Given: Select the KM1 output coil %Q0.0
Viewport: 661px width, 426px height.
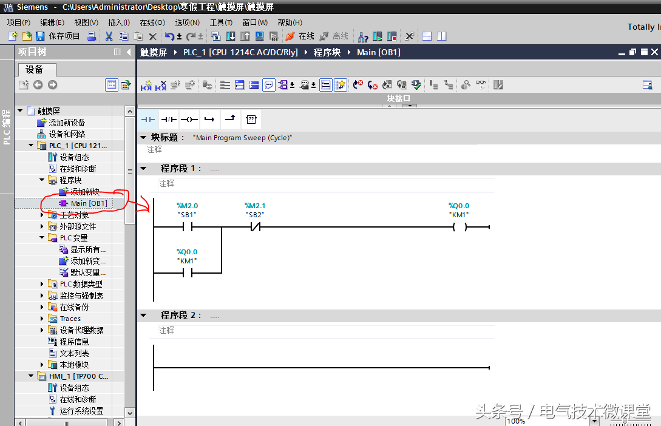Looking at the screenshot, I should [459, 227].
